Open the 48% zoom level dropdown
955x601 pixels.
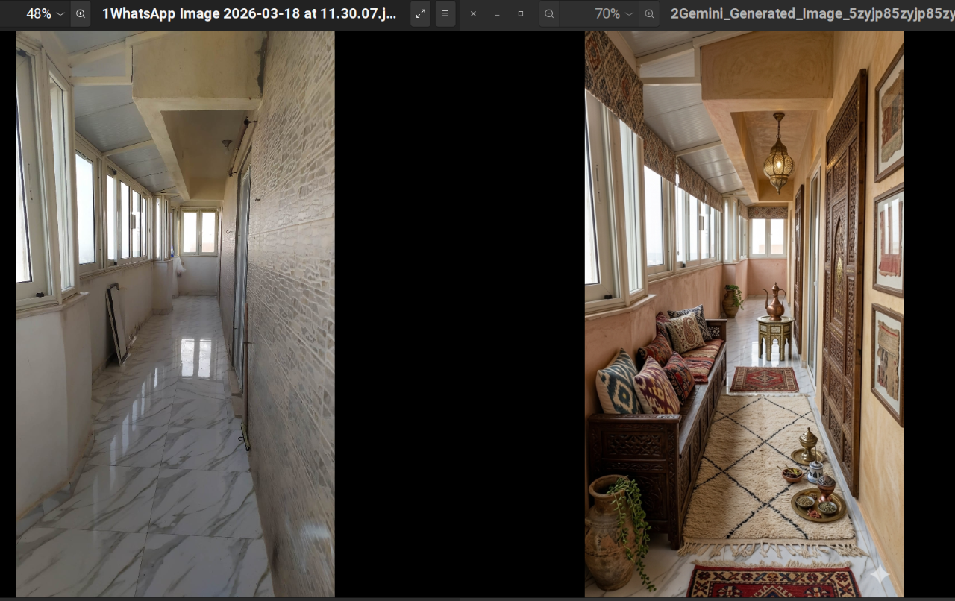pyautogui.click(x=60, y=13)
